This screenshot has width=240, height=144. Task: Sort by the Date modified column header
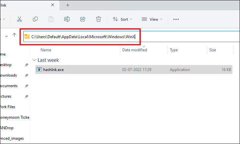coord(135,50)
